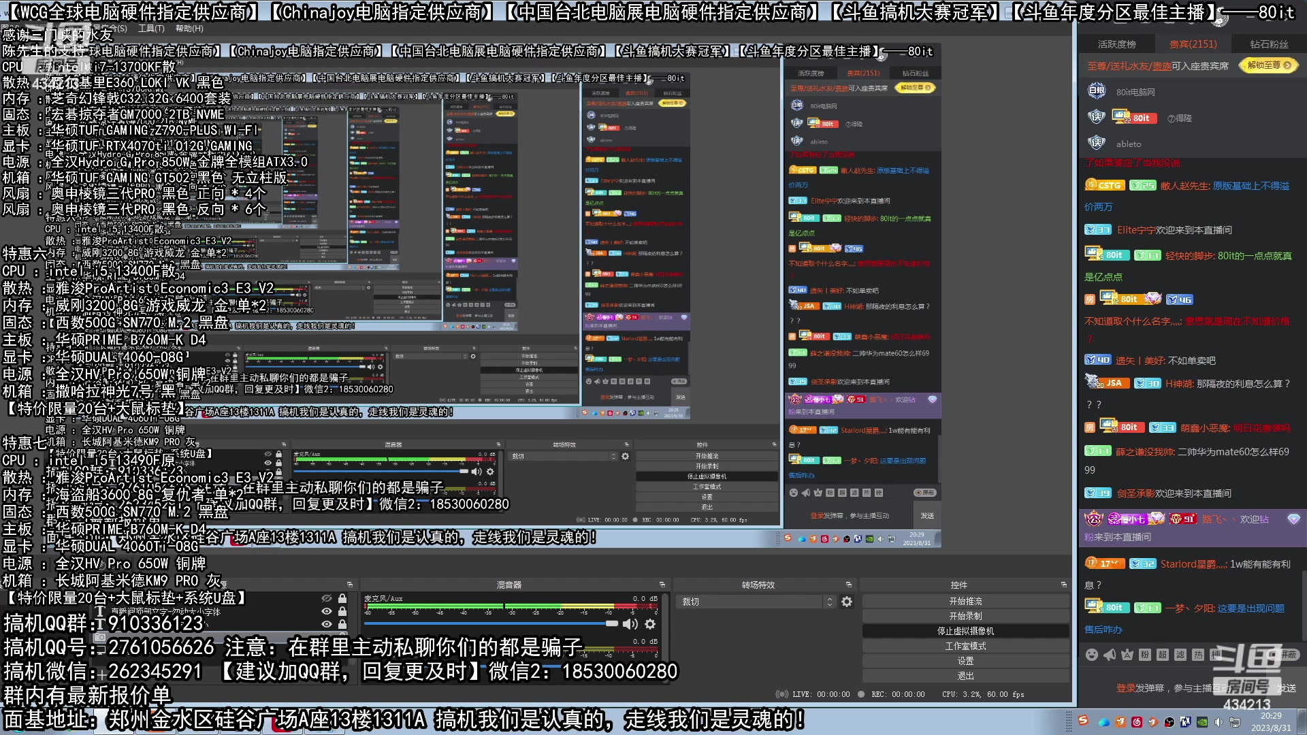Screen dimensions: 1307x735
Task: Switch to 活跃度榜 tab
Action: 1117,44
